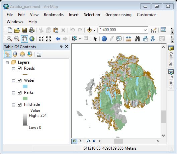Close the Table Of Contents panel
This screenshot has height=154, width=177.
tap(67, 46)
